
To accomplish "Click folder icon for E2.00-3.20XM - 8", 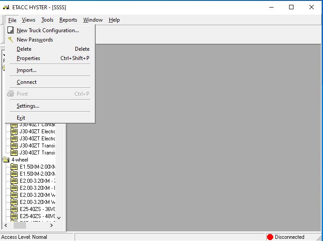I will coord(14,188).
